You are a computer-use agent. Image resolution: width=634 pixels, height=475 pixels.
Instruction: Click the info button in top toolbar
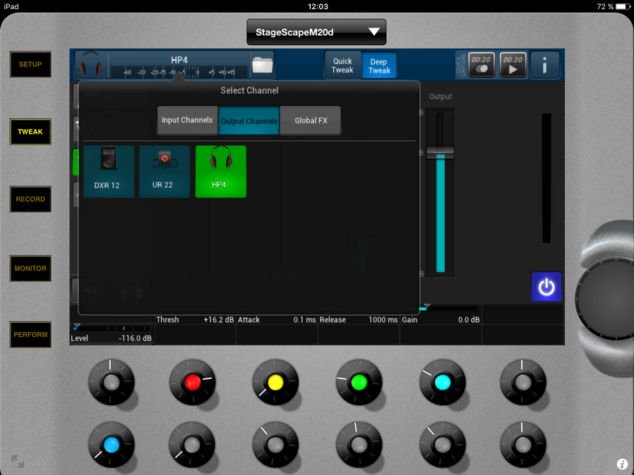click(x=545, y=66)
